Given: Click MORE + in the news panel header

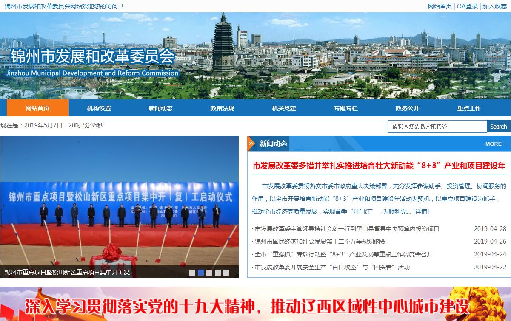Looking at the screenshot, I should click(x=496, y=144).
